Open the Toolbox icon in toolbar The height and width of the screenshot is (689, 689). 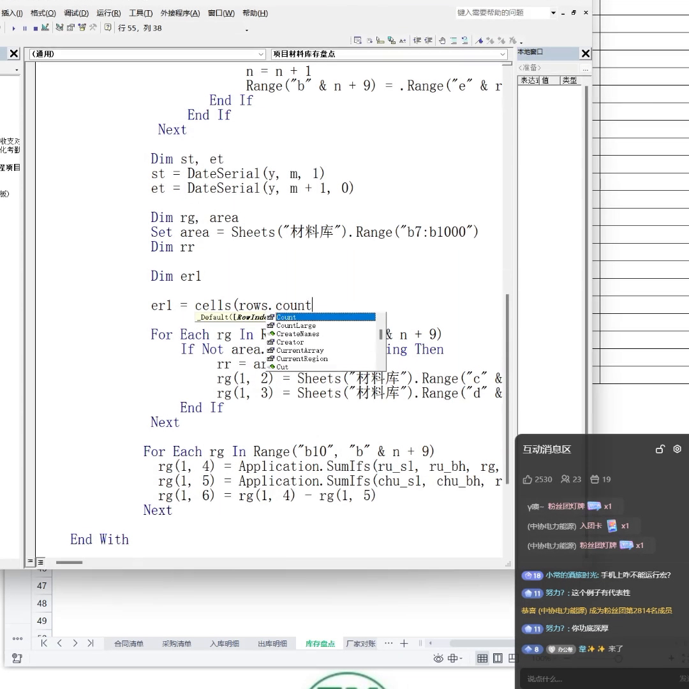(x=93, y=27)
